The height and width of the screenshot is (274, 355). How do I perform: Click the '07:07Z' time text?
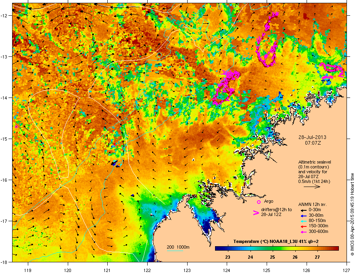click(313, 143)
